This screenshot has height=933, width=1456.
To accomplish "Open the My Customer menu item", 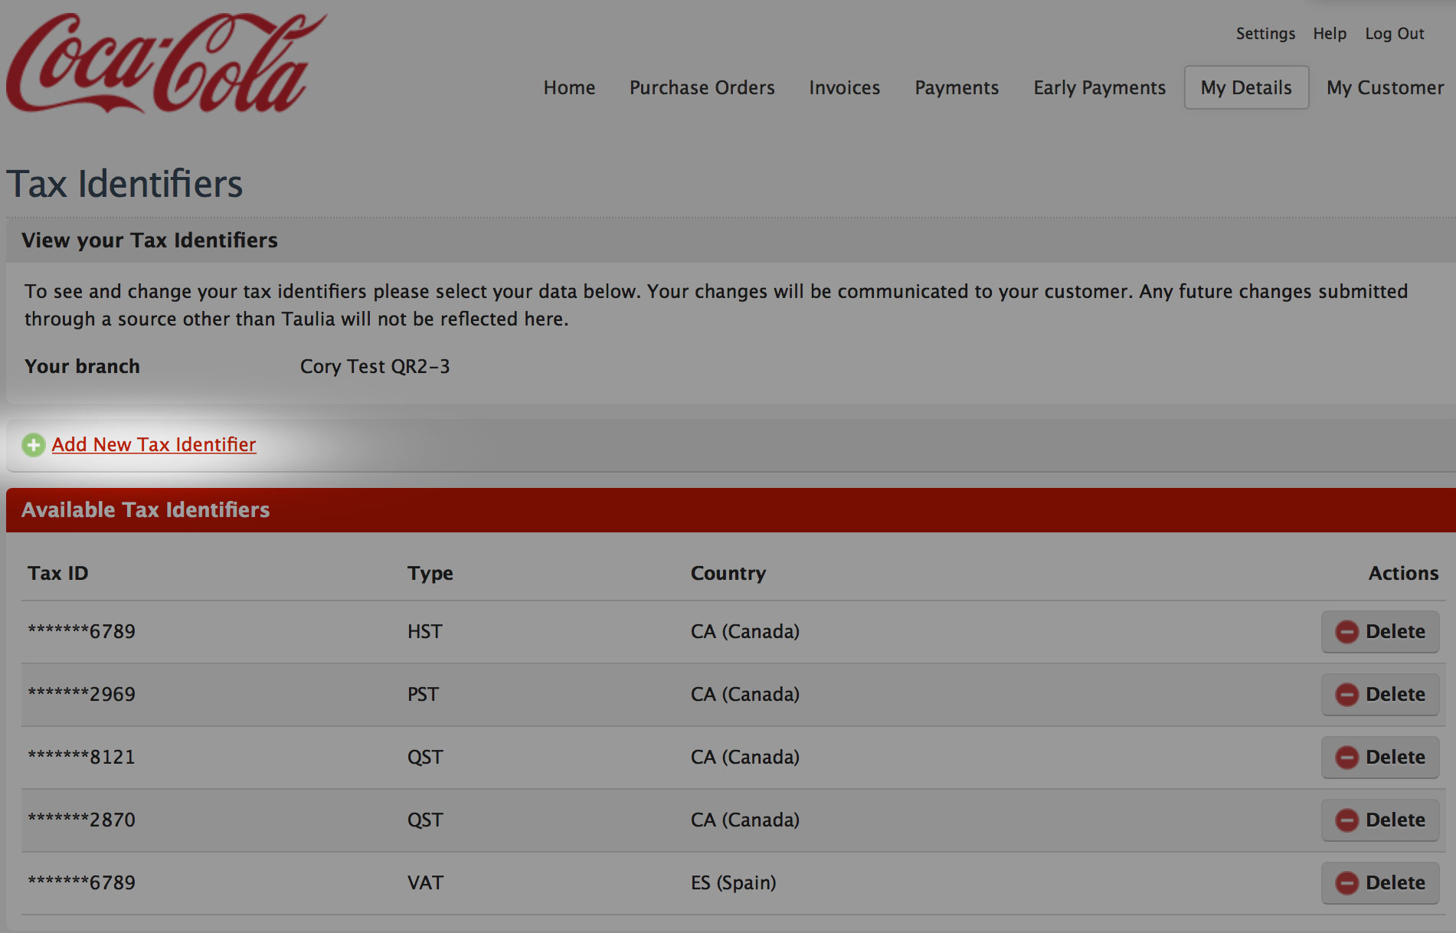I will coord(1385,87).
